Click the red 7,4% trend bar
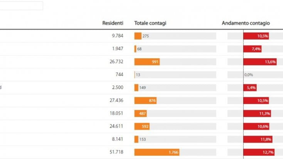 (x=252, y=49)
